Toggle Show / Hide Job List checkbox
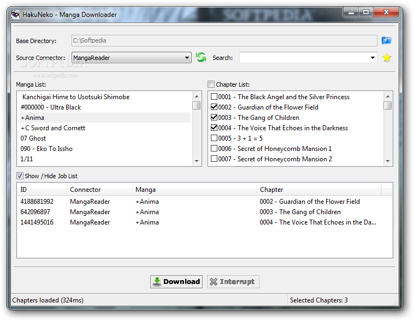 20,176
